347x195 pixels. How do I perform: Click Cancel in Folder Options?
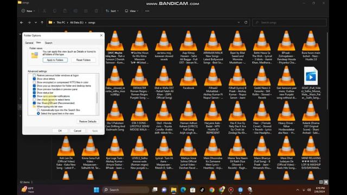point(77,131)
